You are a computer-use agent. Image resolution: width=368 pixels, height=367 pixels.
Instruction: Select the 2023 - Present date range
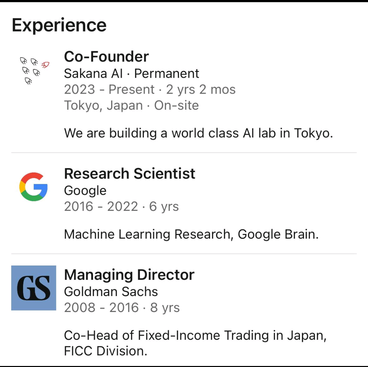click(x=109, y=90)
